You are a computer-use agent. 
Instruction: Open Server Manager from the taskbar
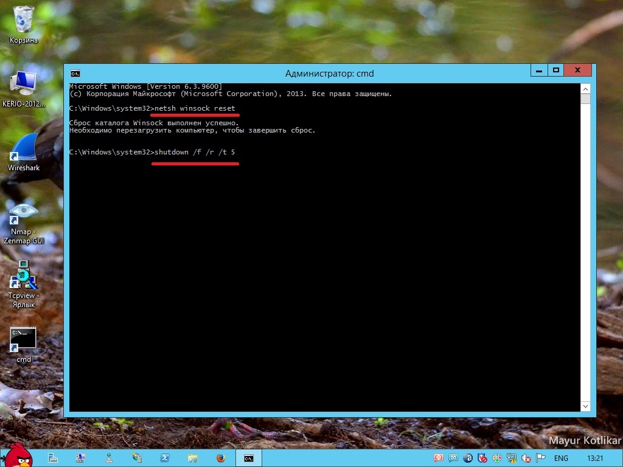(x=53, y=458)
